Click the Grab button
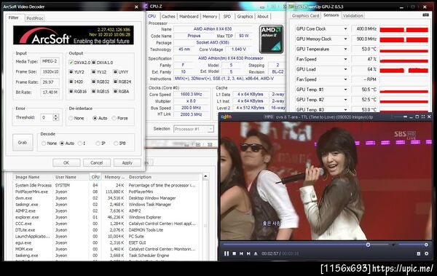Viewport: 437px width, 276px height. click(23, 143)
